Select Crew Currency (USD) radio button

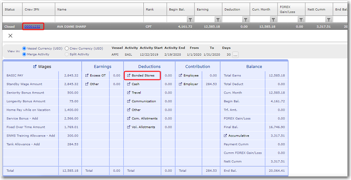pos(67,48)
